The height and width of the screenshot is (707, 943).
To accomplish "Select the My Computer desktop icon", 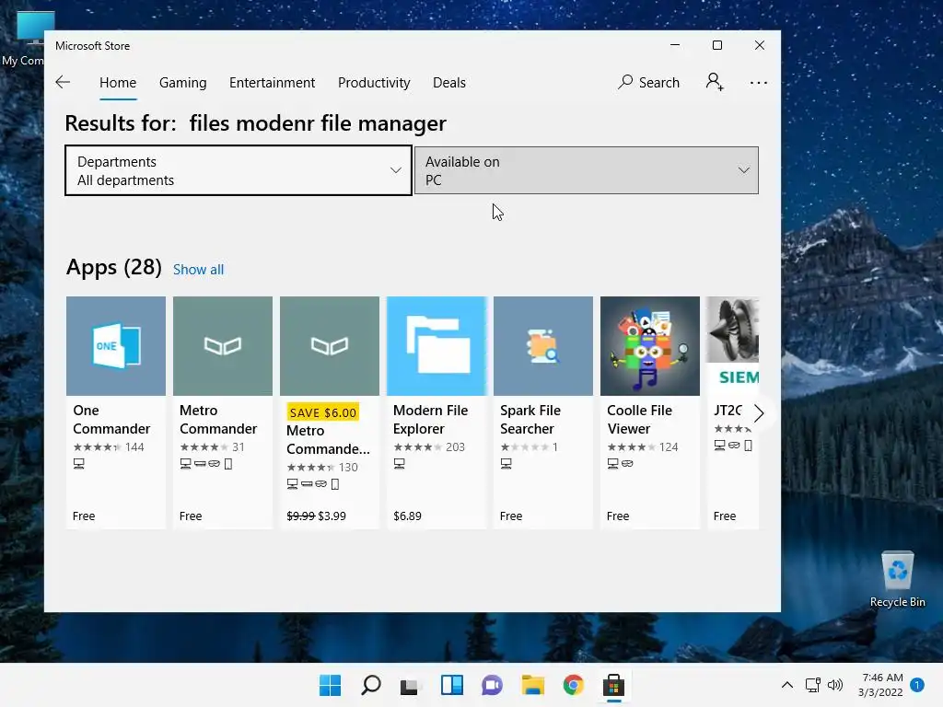I will [22, 39].
